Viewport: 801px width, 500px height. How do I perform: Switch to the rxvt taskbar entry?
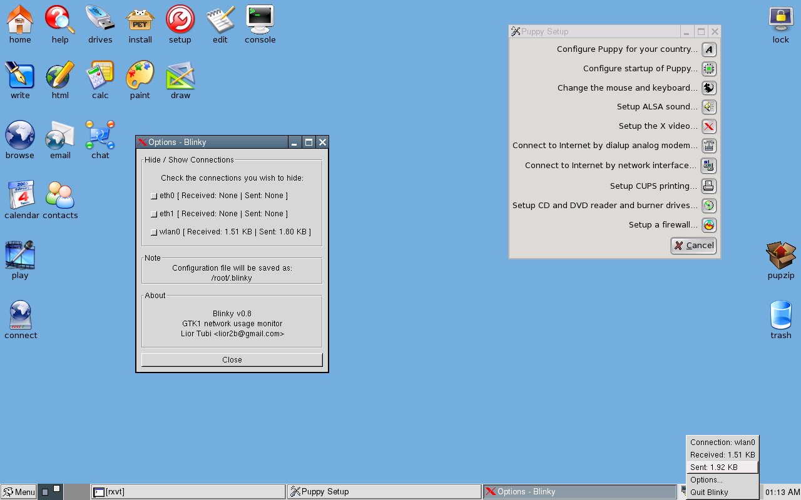[188, 492]
